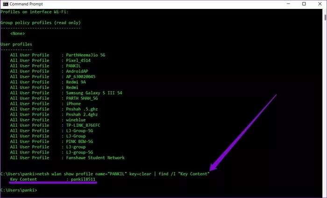Select profile name Pixel_4514
Image resolution: width=327 pixels, height=198 pixels.
78,61
